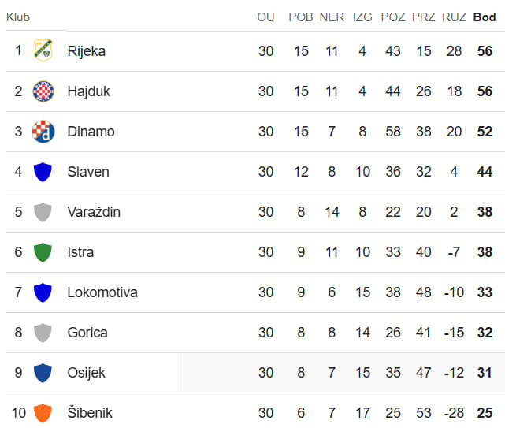Open the Rijeka team link
The width and height of the screenshot is (505, 428).
click(87, 51)
